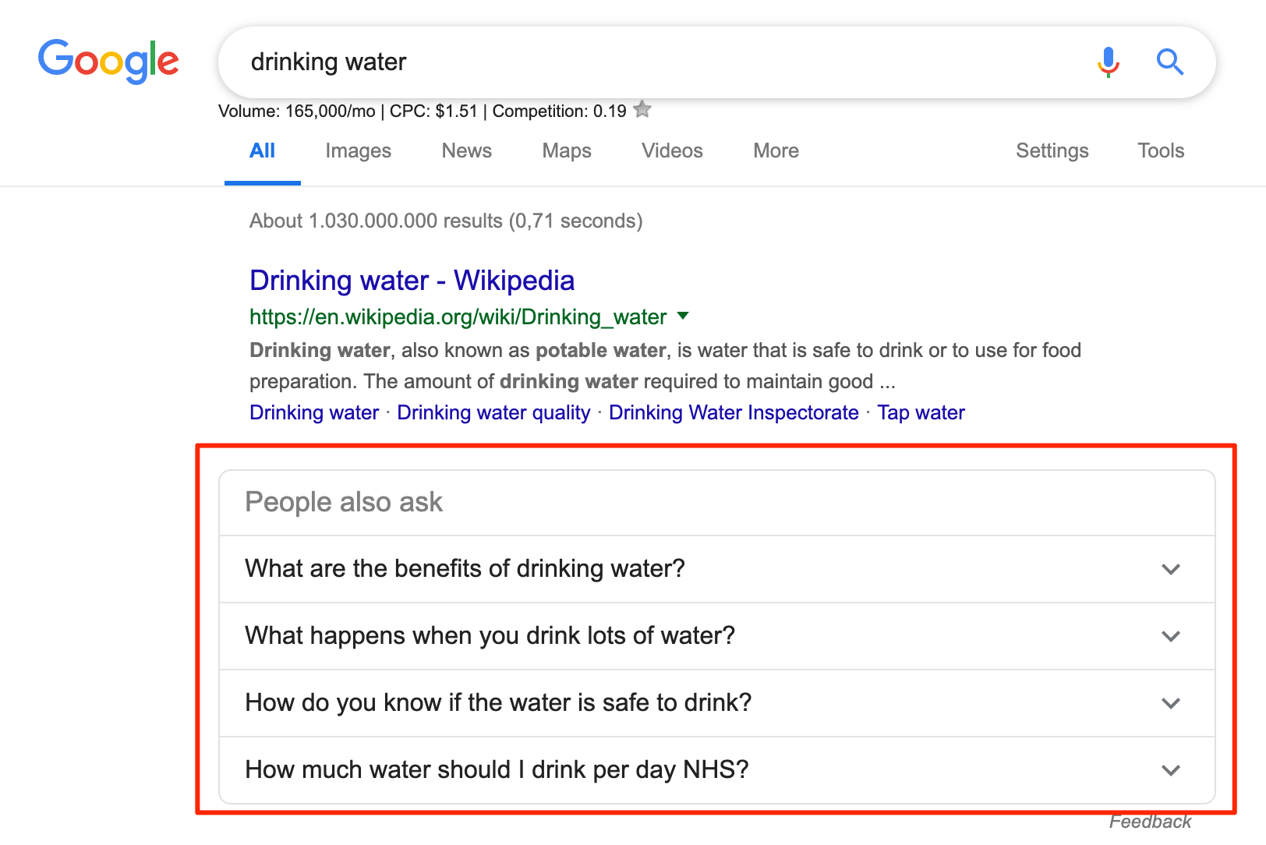This screenshot has width=1266, height=845.
Task: Open 'Drinking water - Wikipedia' result title
Action: (412, 281)
